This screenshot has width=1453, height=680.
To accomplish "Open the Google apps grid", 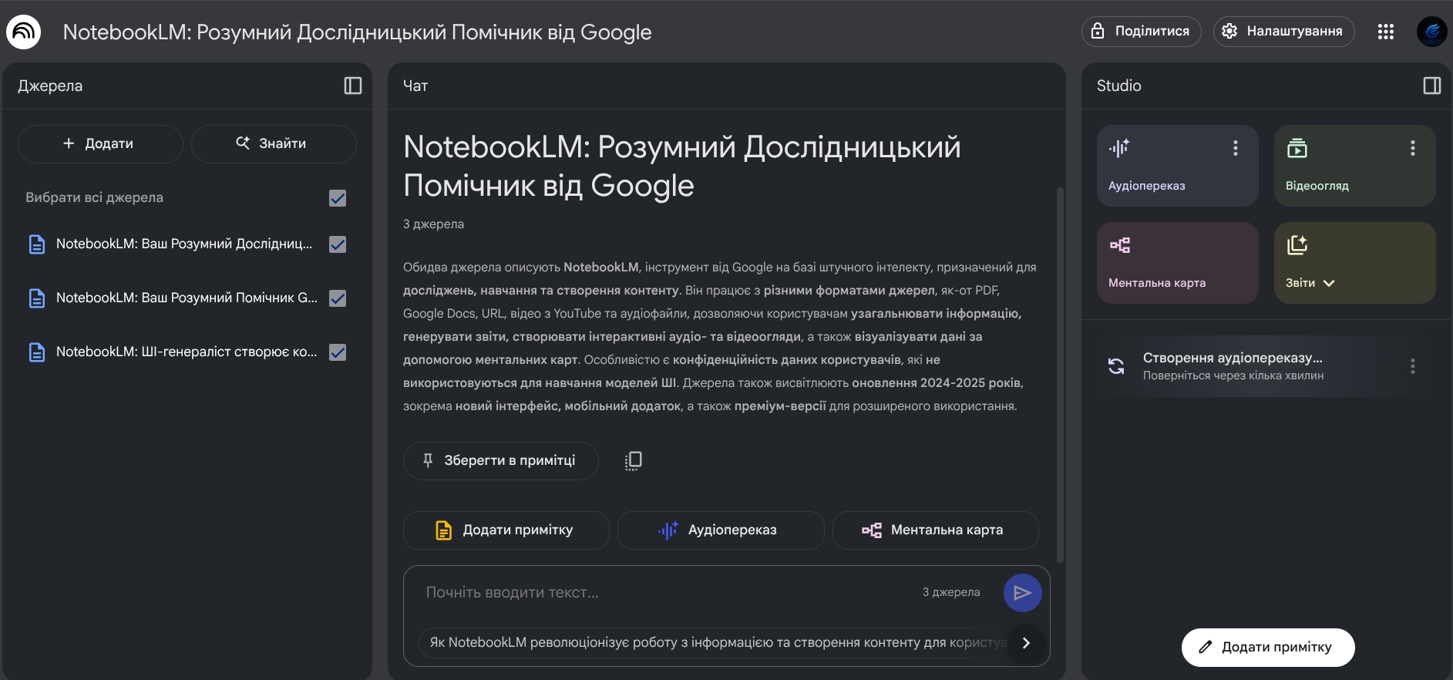I will [x=1385, y=32].
